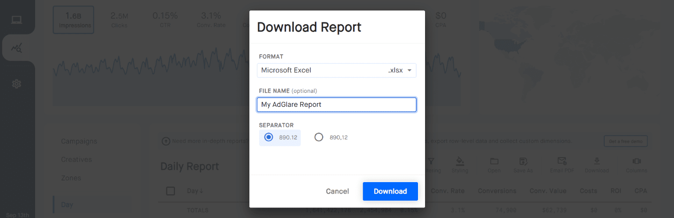
Task: Open the Format dropdown showing Microsoft Excel
Action: [336, 70]
